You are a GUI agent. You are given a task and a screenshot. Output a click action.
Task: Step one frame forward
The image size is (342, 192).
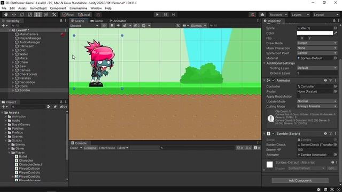coord(173,14)
